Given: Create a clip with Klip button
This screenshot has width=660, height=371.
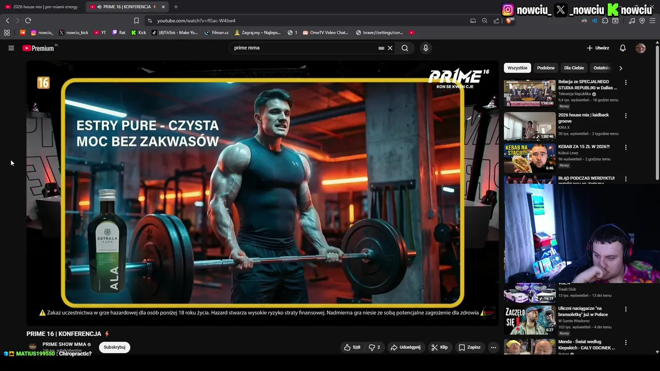Looking at the screenshot, I should tap(440, 347).
